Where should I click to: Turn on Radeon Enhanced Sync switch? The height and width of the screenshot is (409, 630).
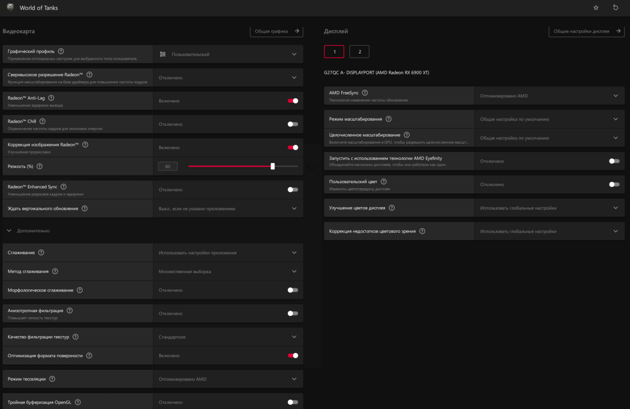click(x=292, y=190)
